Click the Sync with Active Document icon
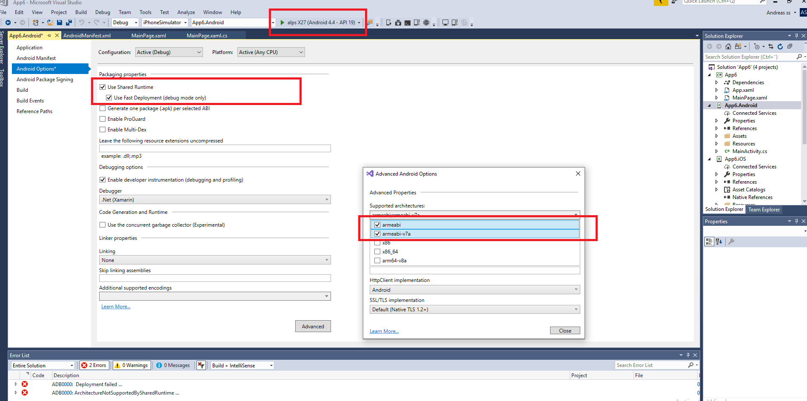807x401 pixels. [x=771, y=46]
